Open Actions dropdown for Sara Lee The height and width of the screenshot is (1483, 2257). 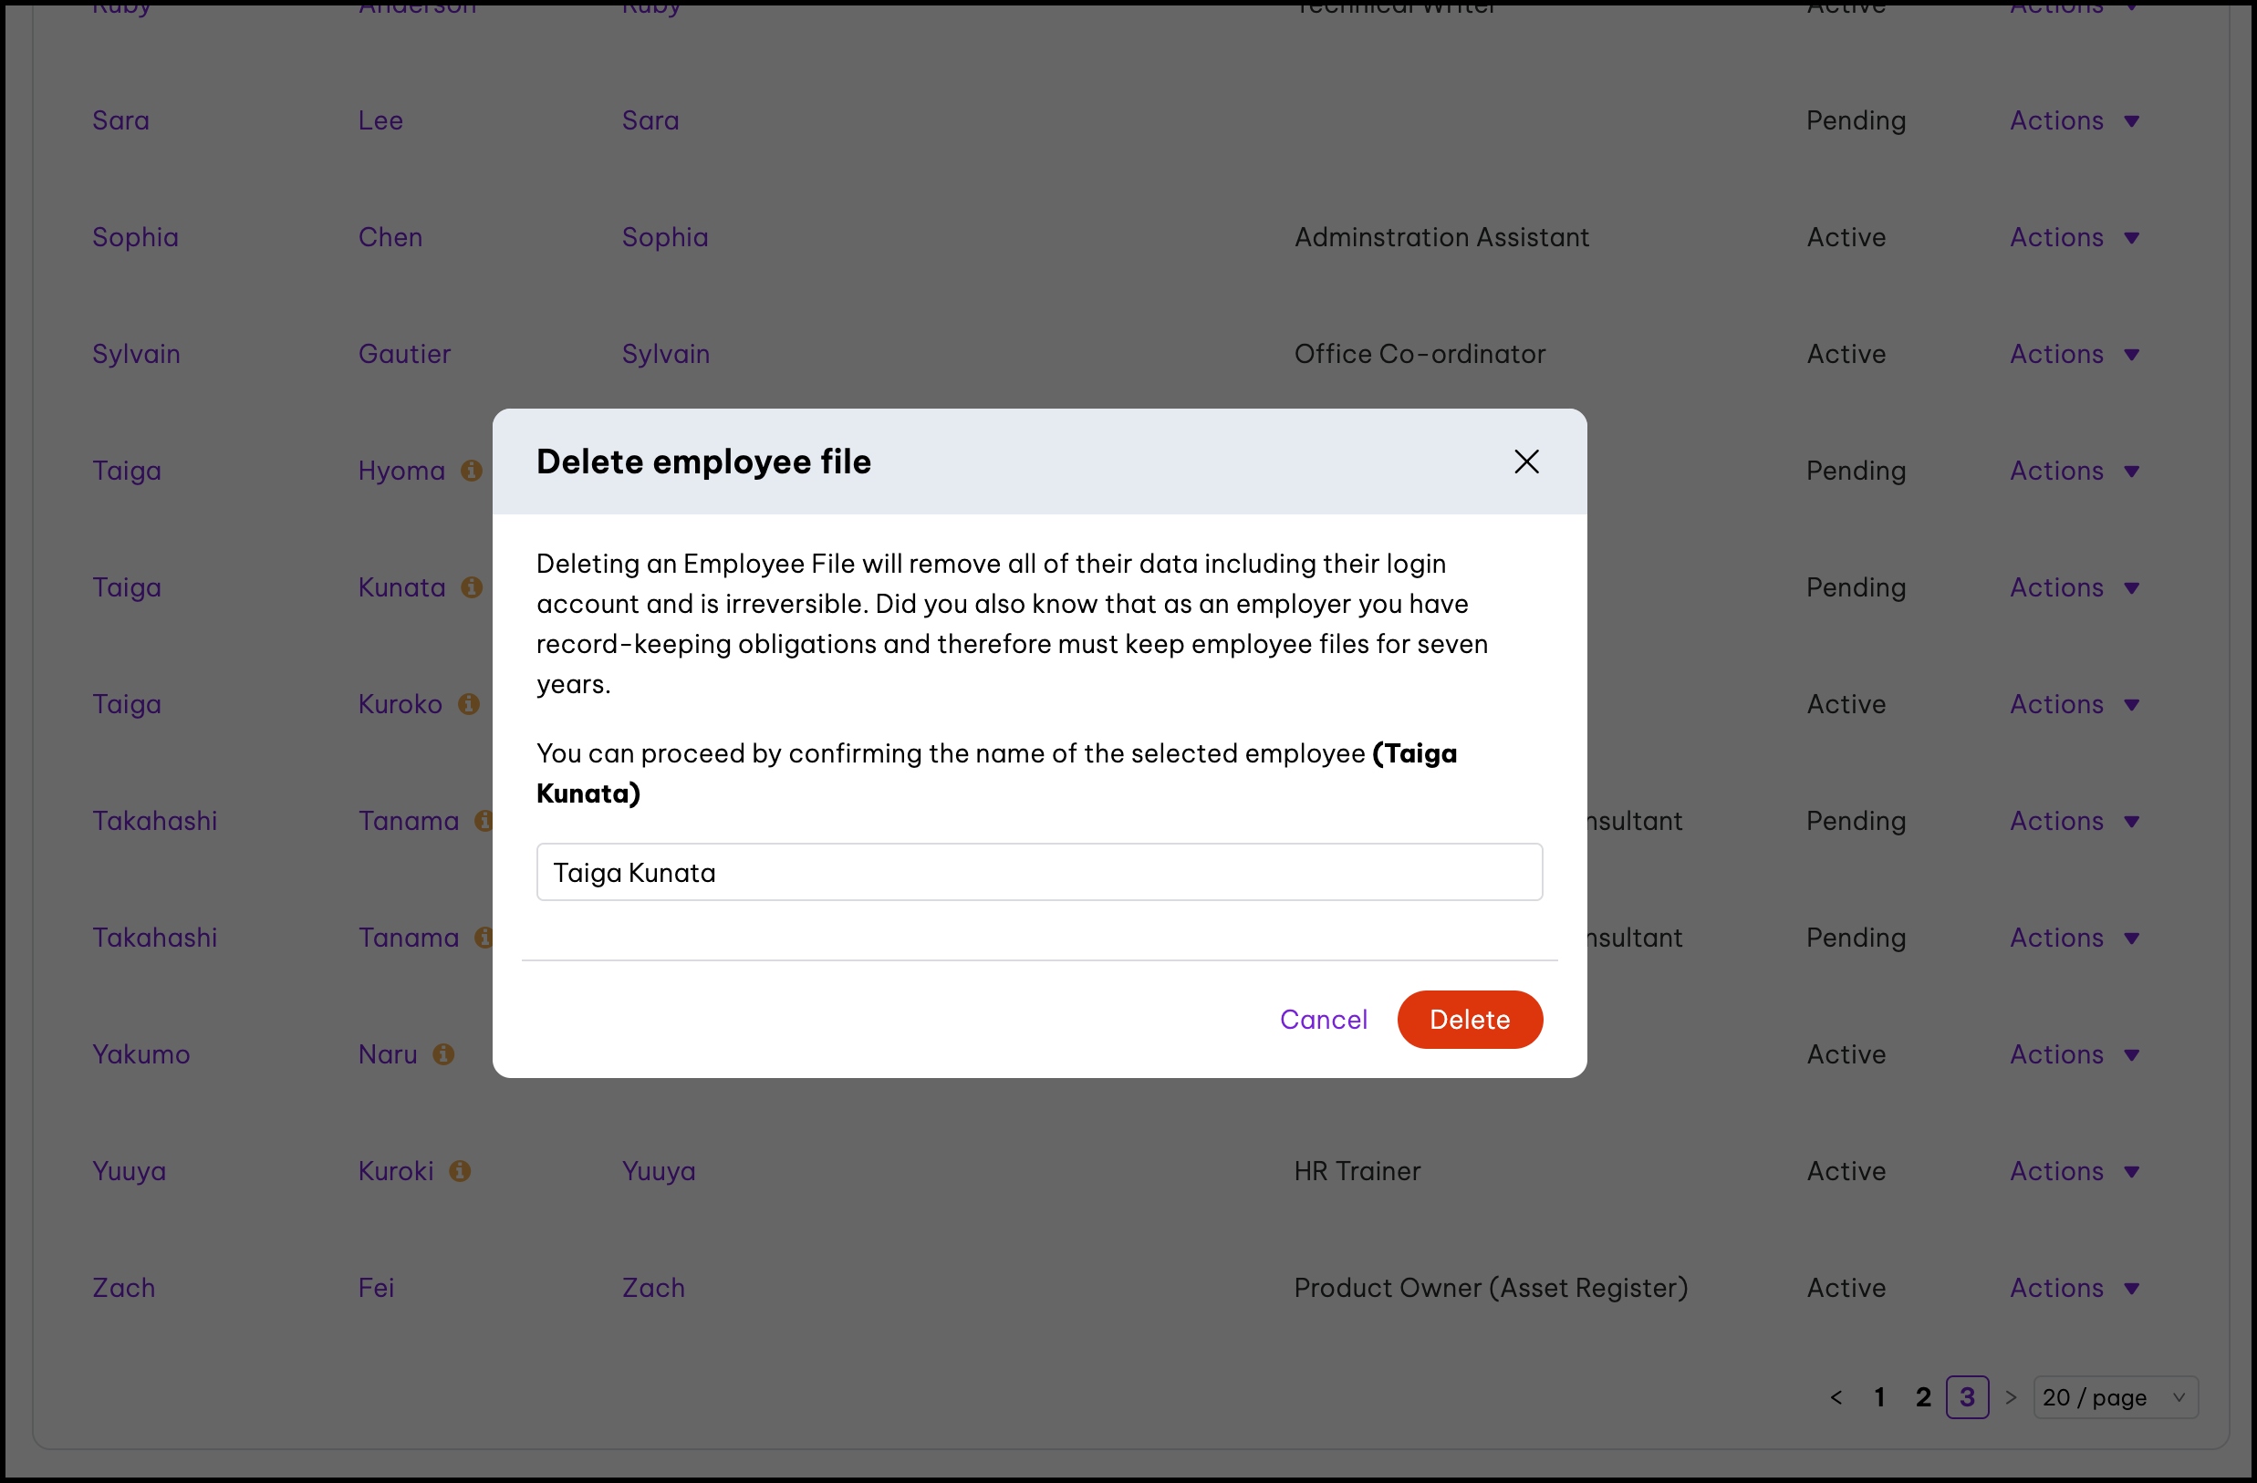click(2074, 120)
